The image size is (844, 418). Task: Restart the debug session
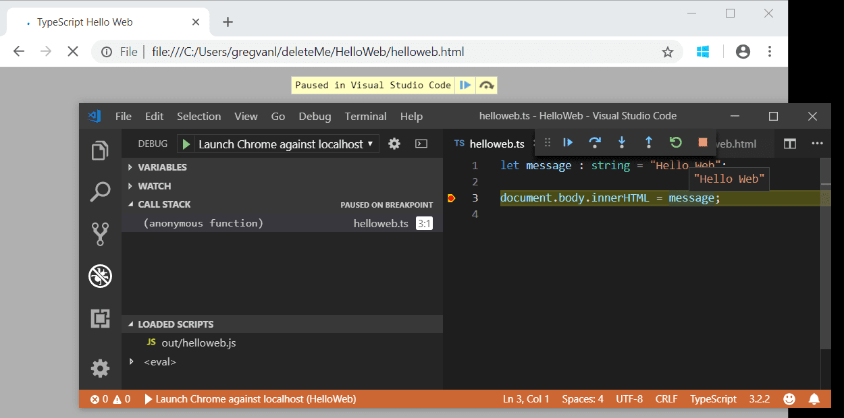[675, 143]
